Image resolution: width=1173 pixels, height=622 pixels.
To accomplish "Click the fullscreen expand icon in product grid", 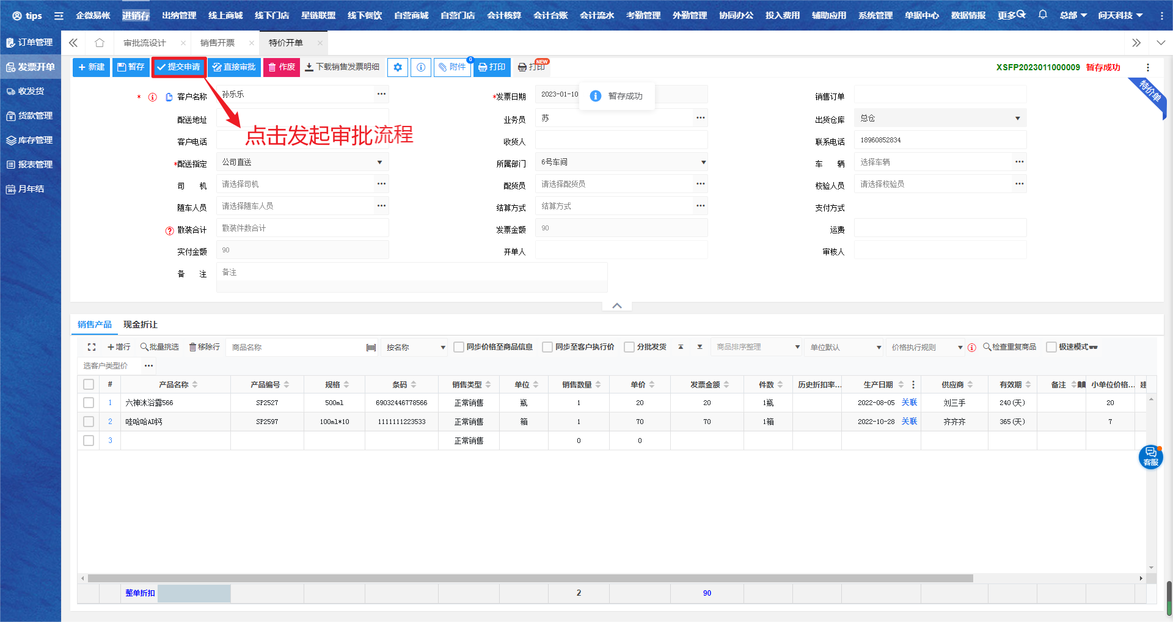I will tap(92, 347).
